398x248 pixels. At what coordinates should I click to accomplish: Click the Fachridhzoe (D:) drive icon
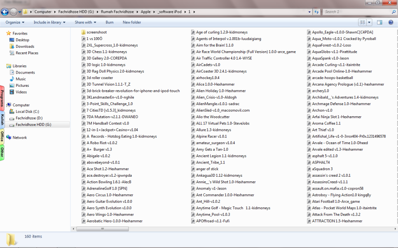pyautogui.click(x=12, y=118)
